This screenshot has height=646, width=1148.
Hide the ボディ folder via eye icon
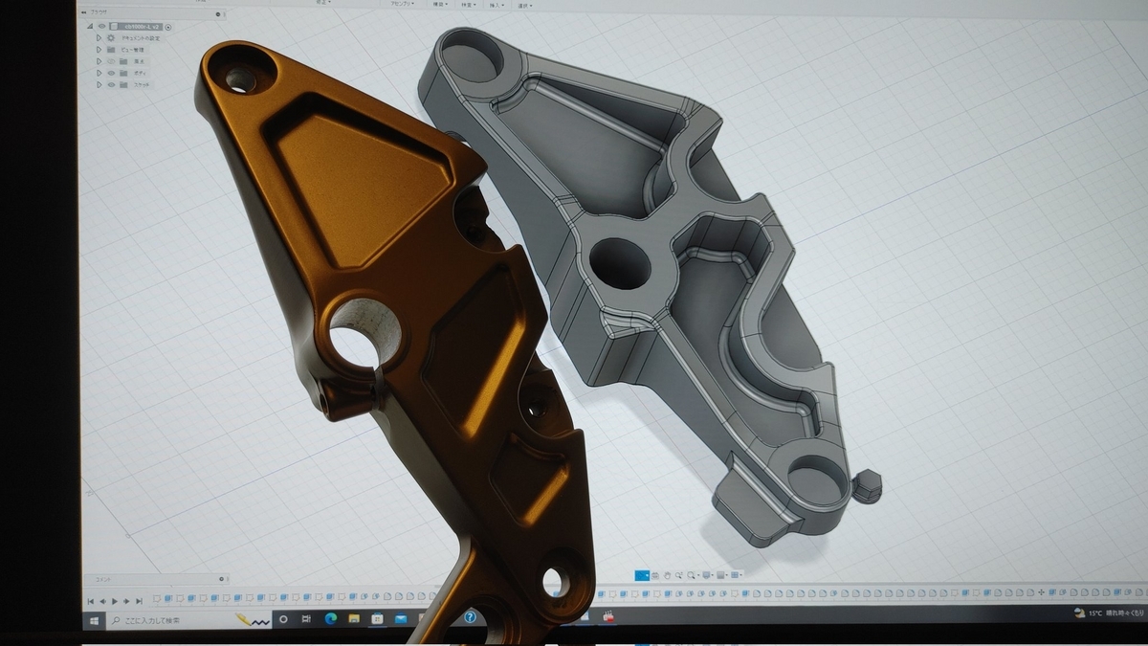[x=111, y=73]
